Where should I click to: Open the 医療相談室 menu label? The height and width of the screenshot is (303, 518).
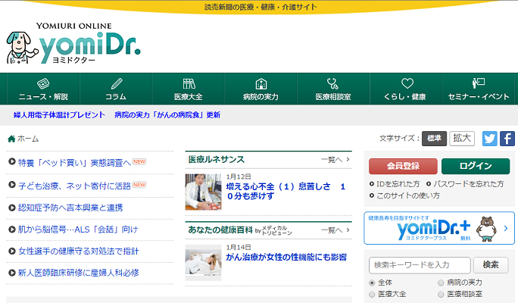click(x=333, y=97)
